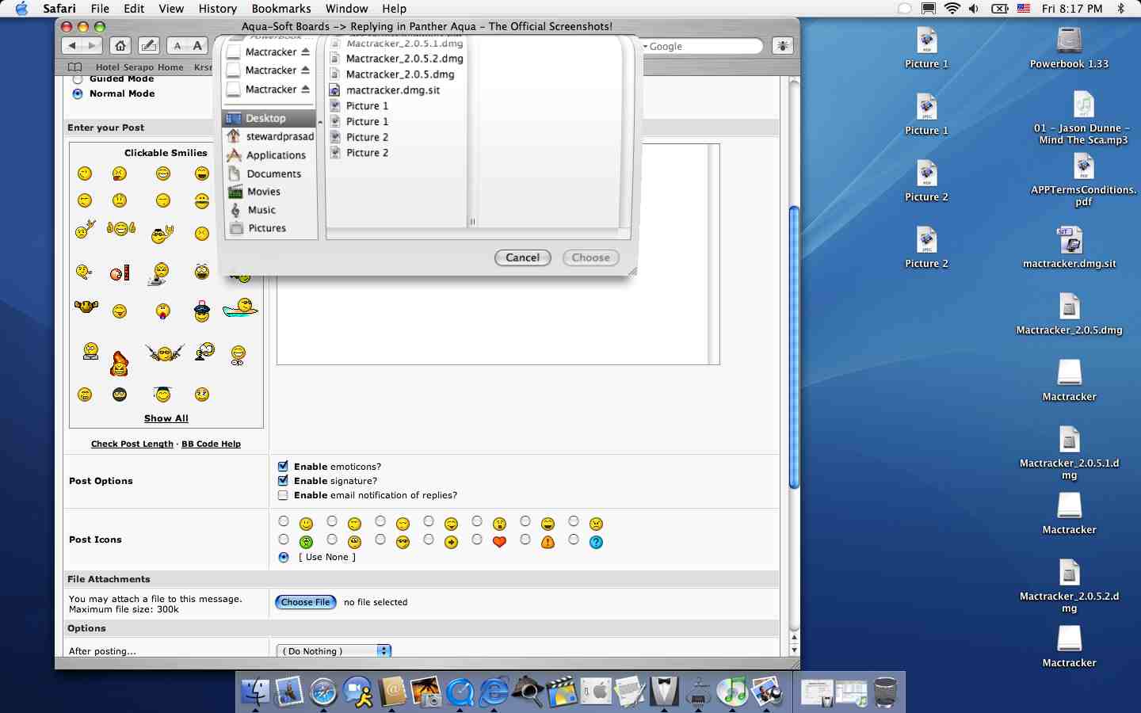Eject the first Mactracker volume in sidebar
Screen dimensions: 1141x713
click(306, 51)
